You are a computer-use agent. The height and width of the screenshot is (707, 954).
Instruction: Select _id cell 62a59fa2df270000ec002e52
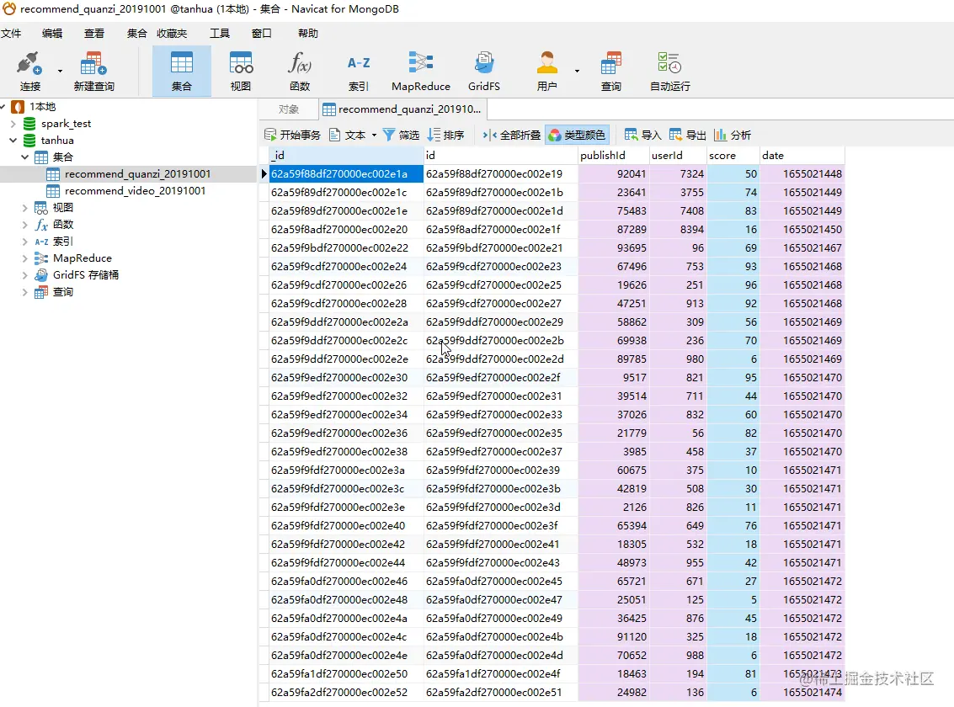coord(346,693)
